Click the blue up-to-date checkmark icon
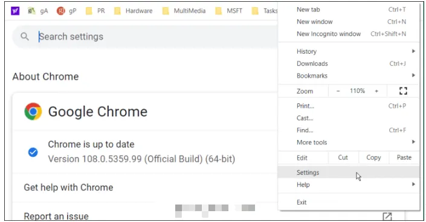The height and width of the screenshot is (222, 426). 33,152
